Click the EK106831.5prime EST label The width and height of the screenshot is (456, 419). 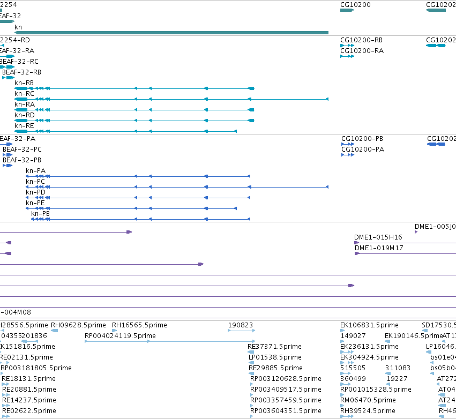tap(369, 325)
